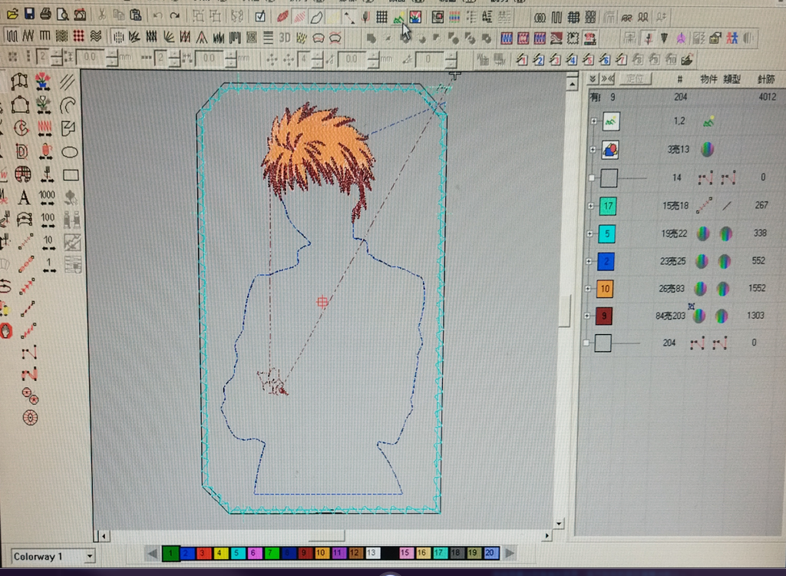Select the letter C digitizing tool
Viewport: 786px width, 576px height.
pos(21,128)
